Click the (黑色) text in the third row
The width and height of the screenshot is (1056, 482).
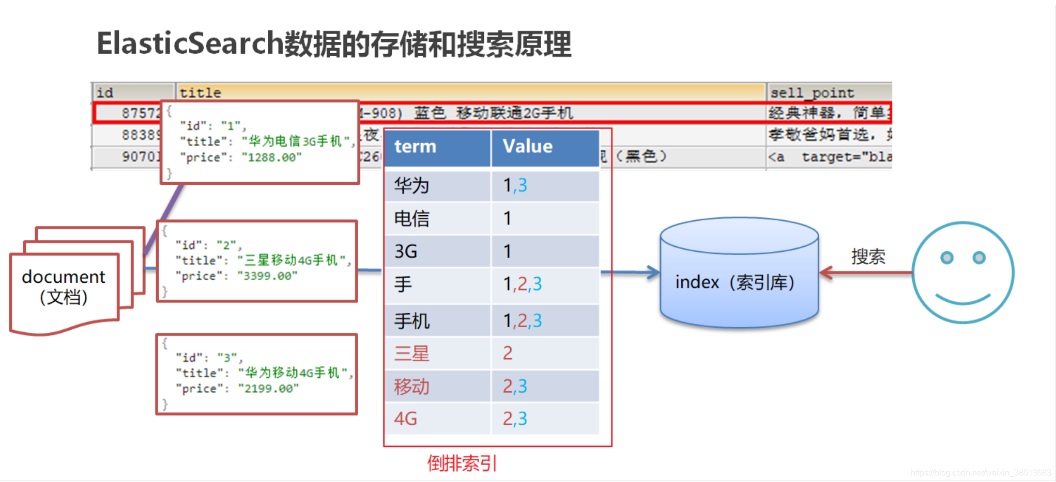(641, 156)
